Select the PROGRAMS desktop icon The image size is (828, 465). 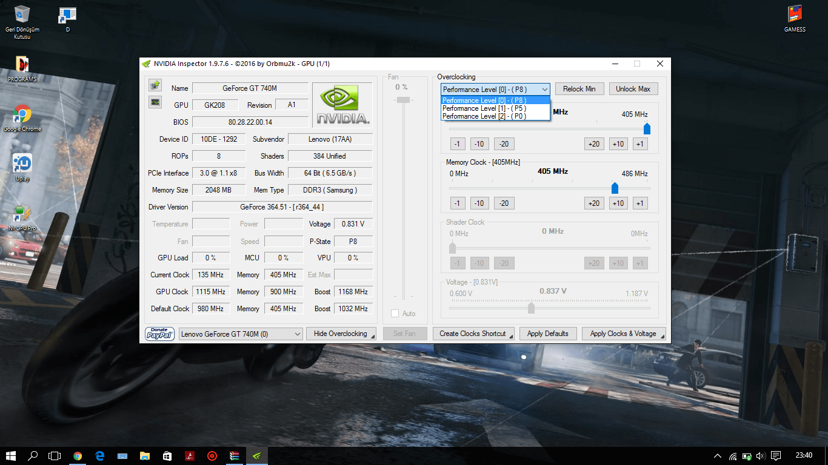(x=22, y=69)
